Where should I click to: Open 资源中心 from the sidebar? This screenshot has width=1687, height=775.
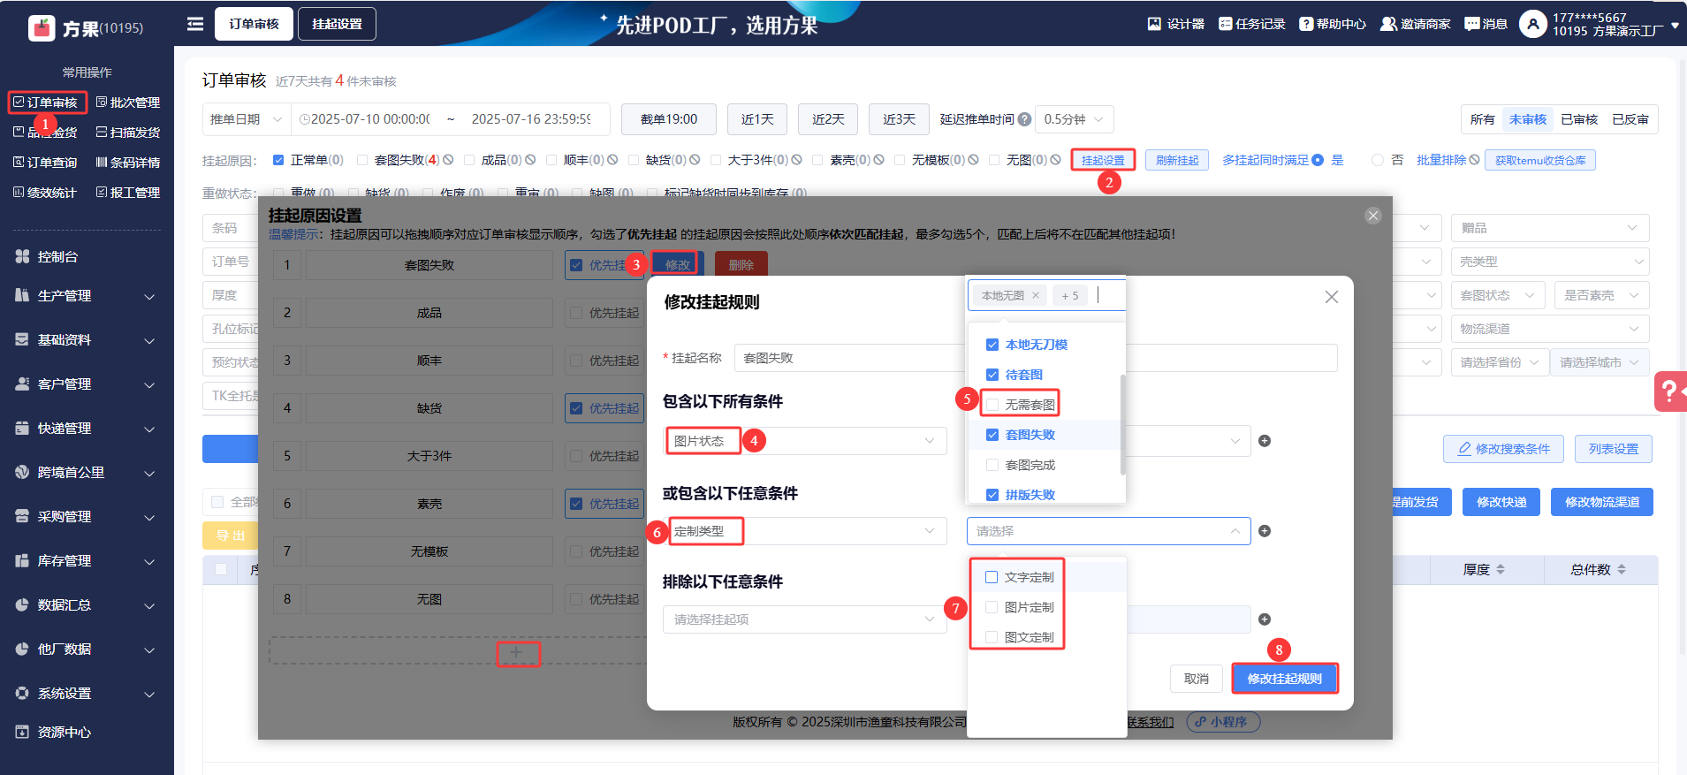click(64, 732)
